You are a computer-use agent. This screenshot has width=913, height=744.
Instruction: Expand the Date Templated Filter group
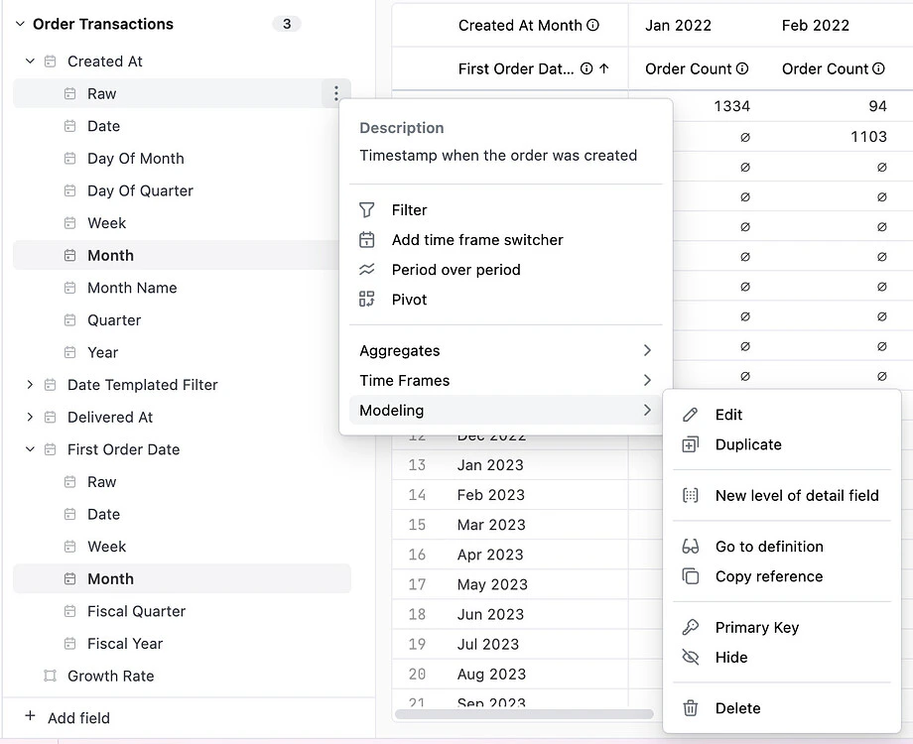click(31, 384)
